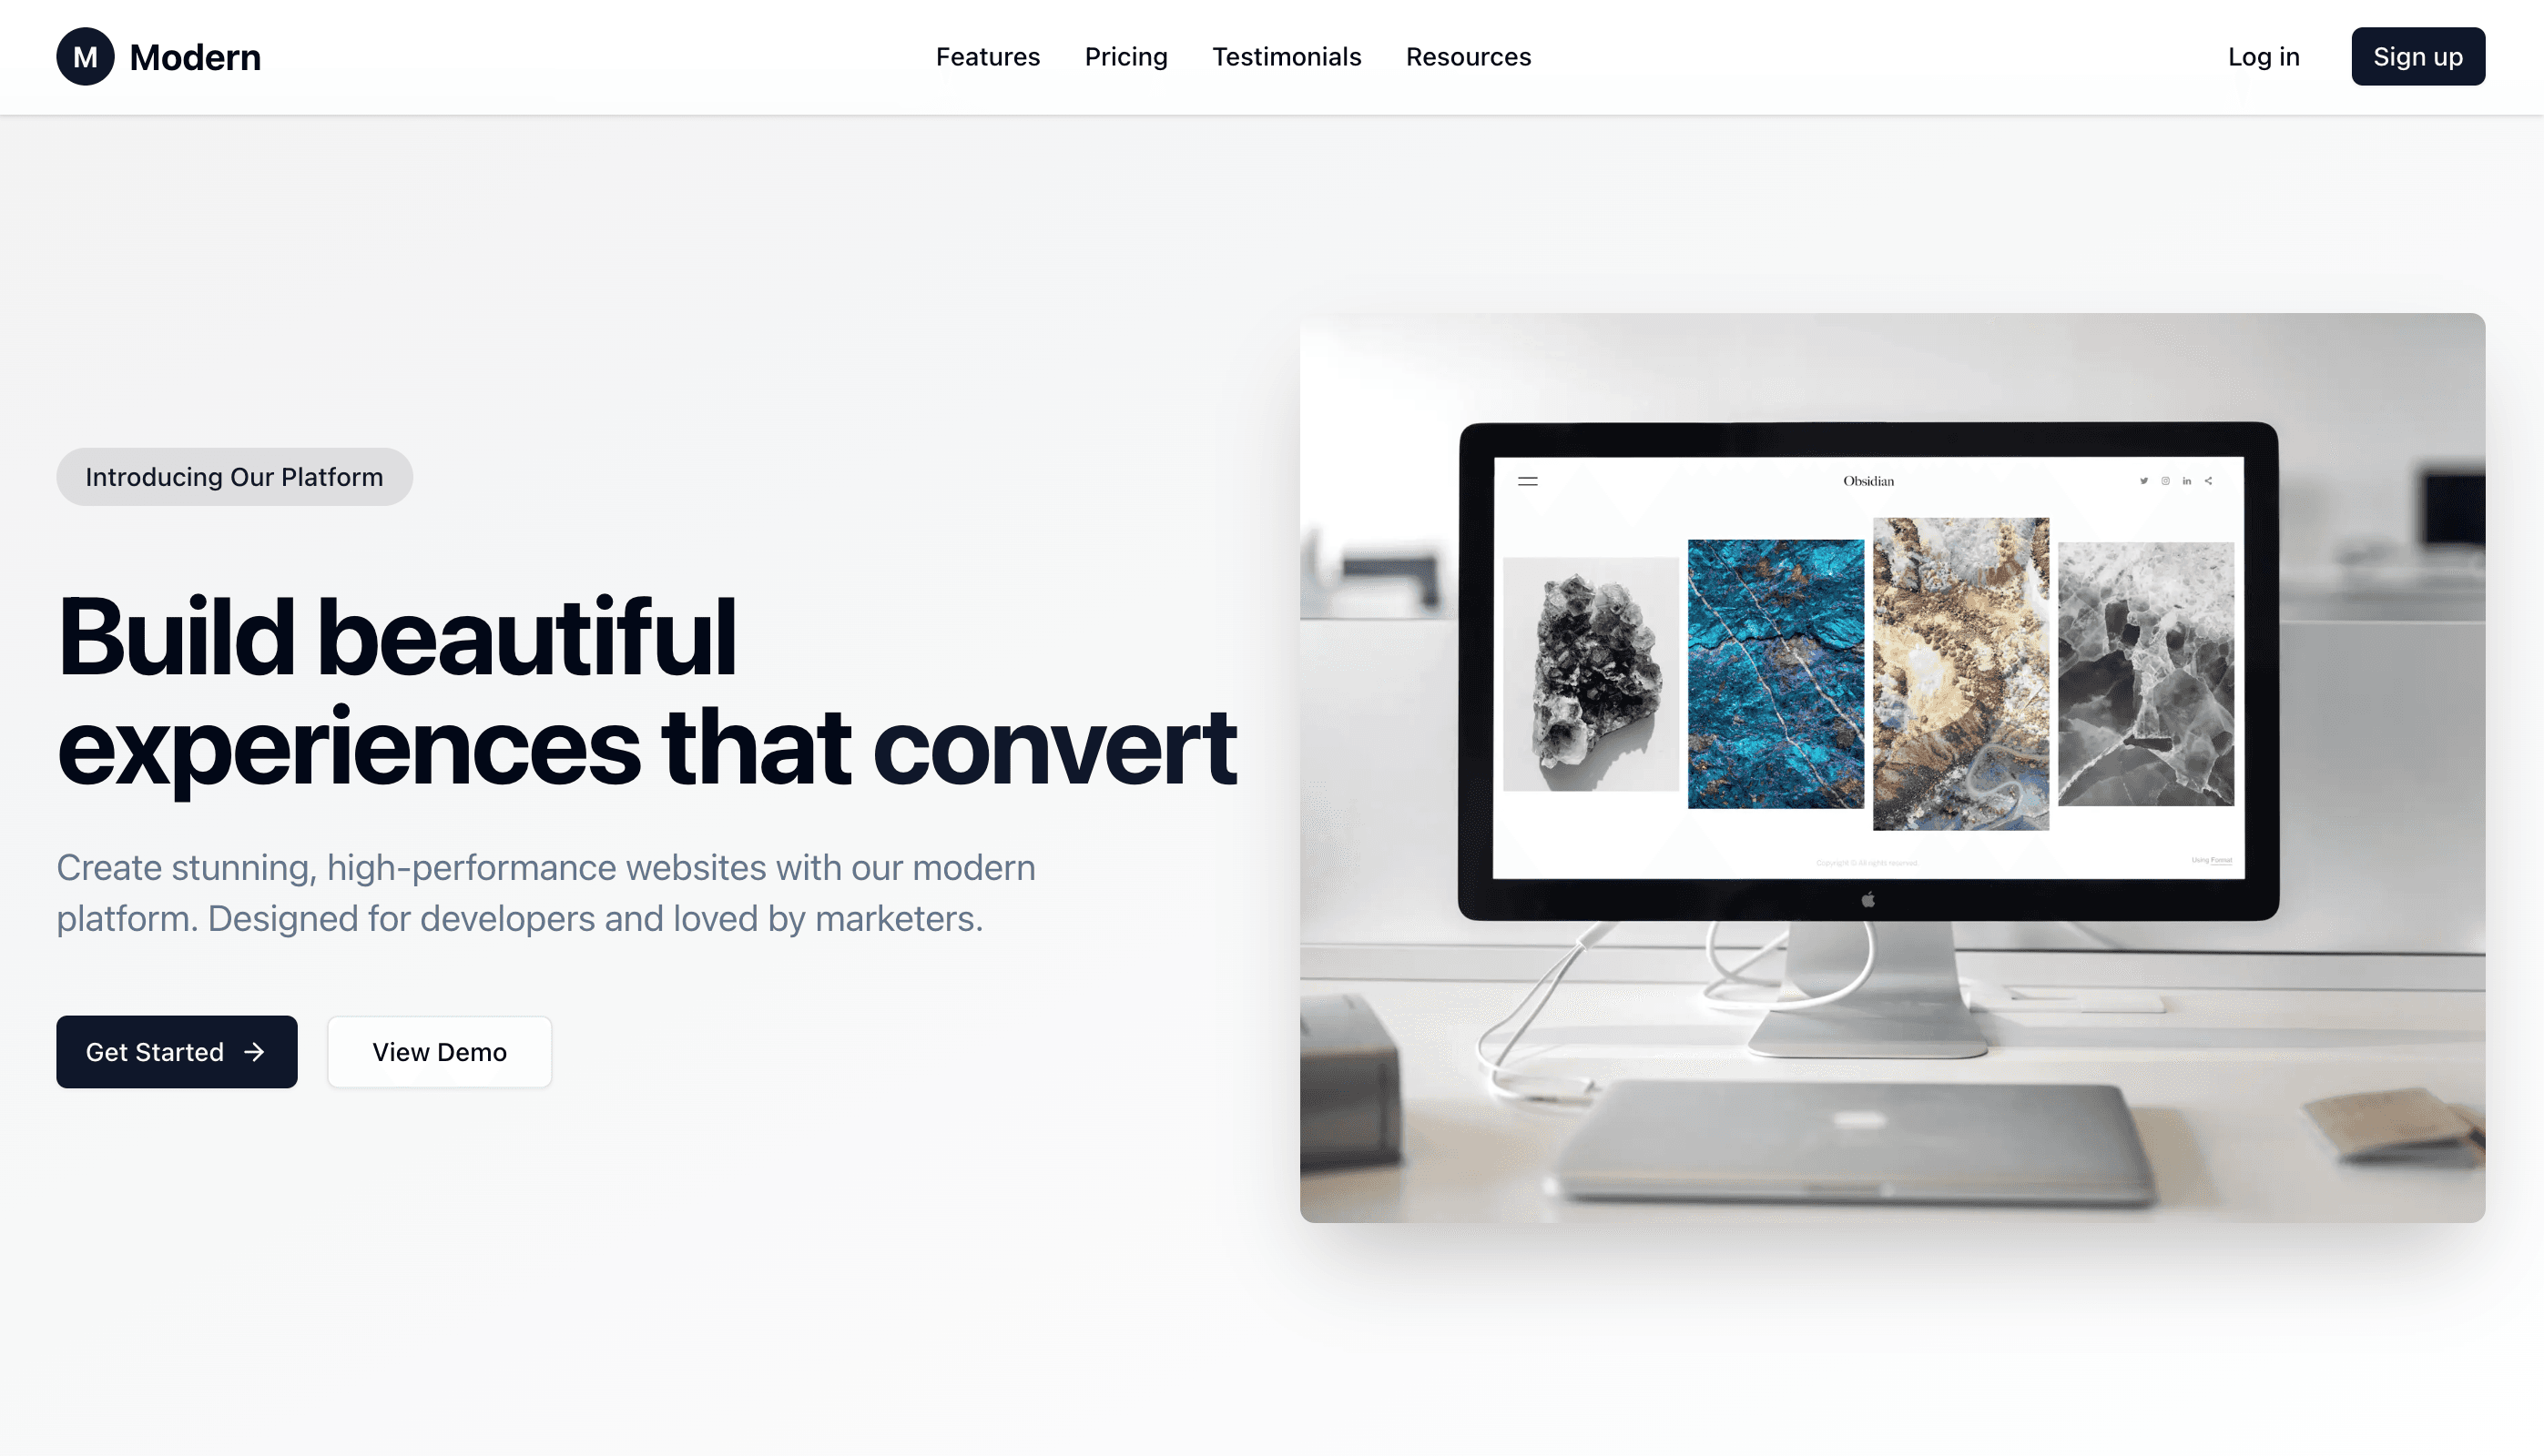Click the Features navigation menu item

[987, 56]
